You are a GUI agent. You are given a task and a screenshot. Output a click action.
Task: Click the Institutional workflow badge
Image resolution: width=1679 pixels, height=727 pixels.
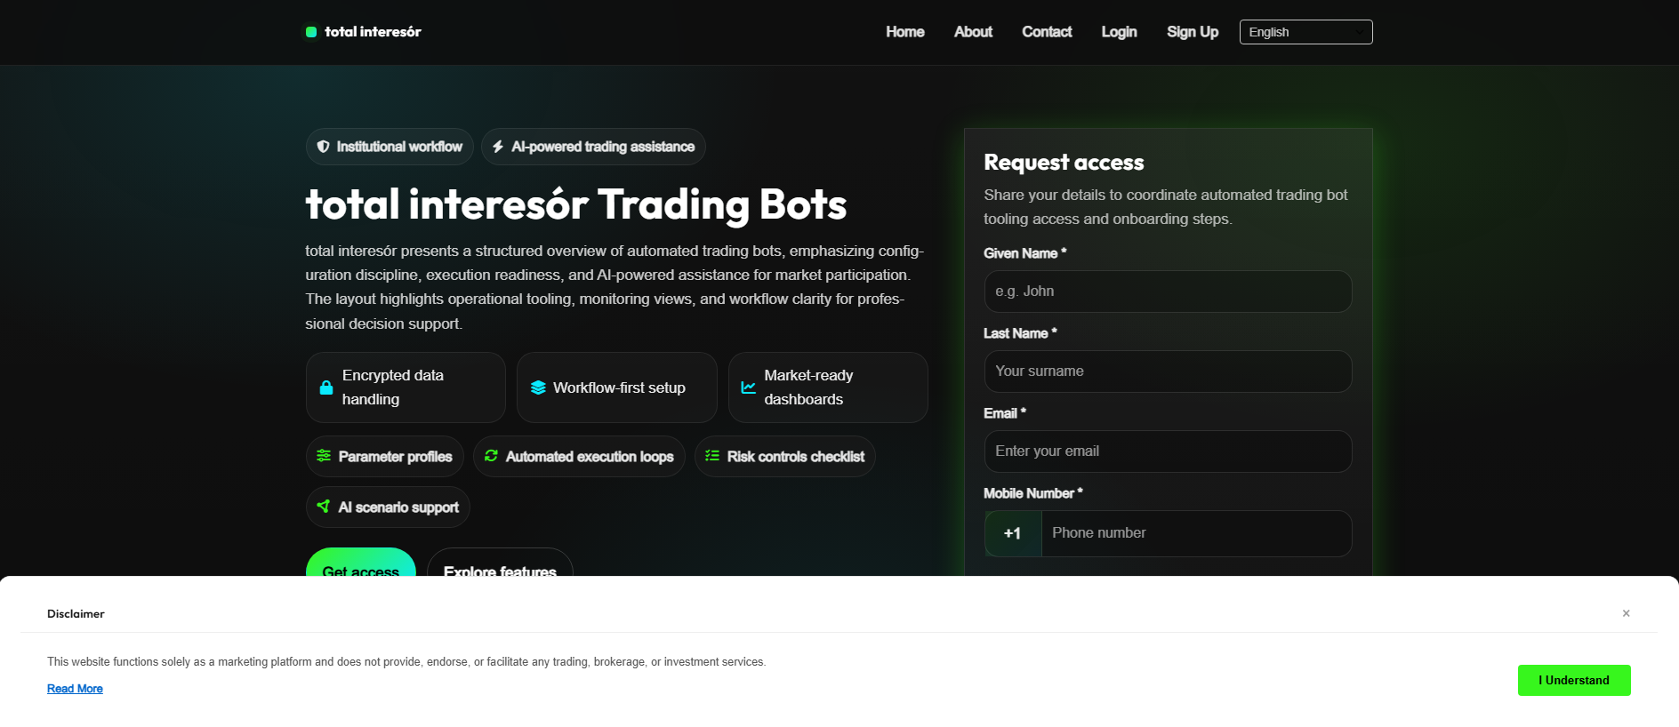coord(390,147)
